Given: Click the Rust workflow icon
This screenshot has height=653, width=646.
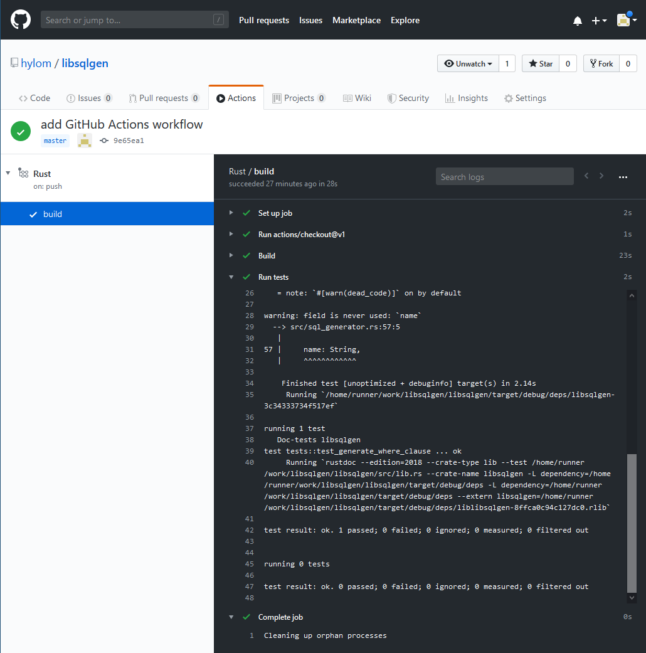Looking at the screenshot, I should (x=23, y=173).
